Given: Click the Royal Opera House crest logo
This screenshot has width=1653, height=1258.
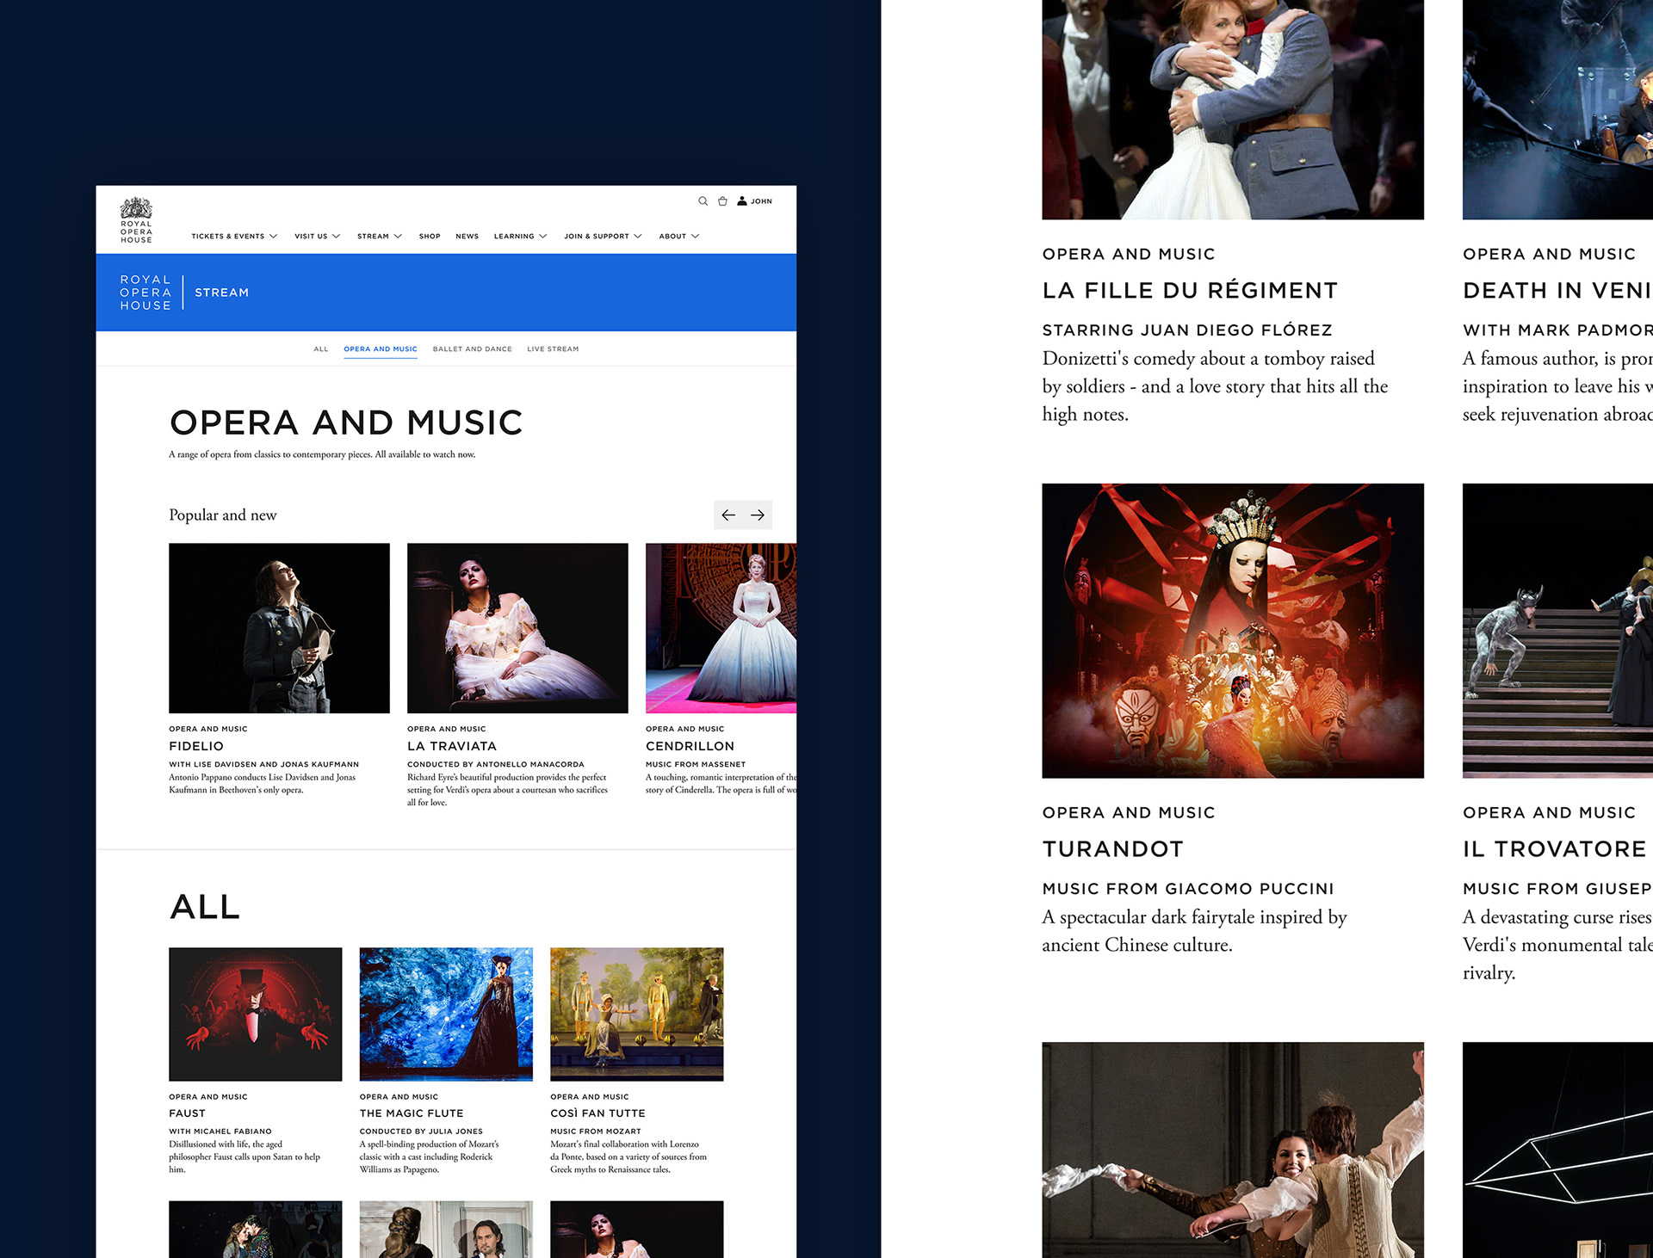Looking at the screenshot, I should [136, 220].
